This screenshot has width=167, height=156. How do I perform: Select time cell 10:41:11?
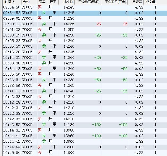coord(12,91)
